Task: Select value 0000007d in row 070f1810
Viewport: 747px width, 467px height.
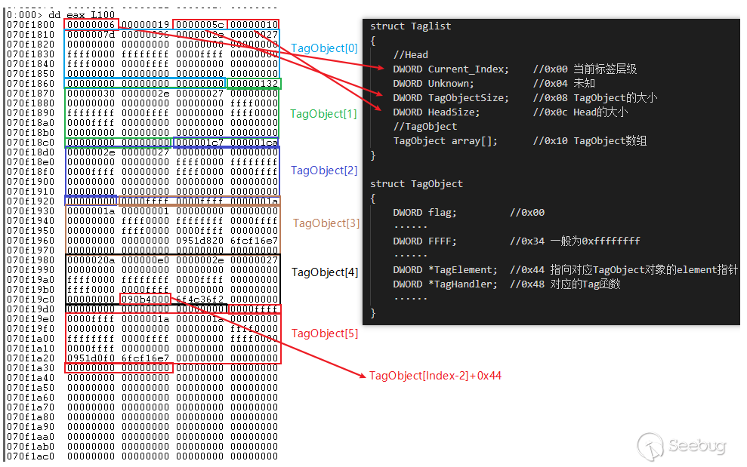Action: coord(91,34)
